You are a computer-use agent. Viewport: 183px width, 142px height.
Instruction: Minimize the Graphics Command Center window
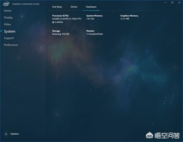pos(165,3)
